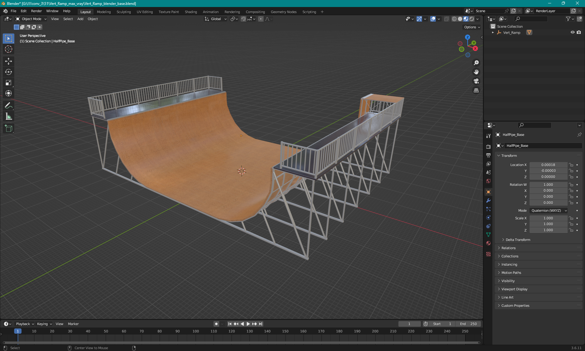
Task: Click the pan view hand icon
Action: pyautogui.click(x=476, y=72)
